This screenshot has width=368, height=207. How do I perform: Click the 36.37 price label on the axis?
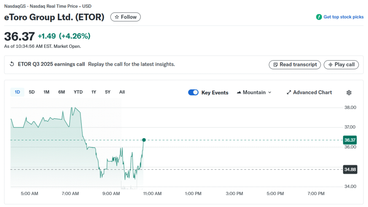tap(350, 140)
